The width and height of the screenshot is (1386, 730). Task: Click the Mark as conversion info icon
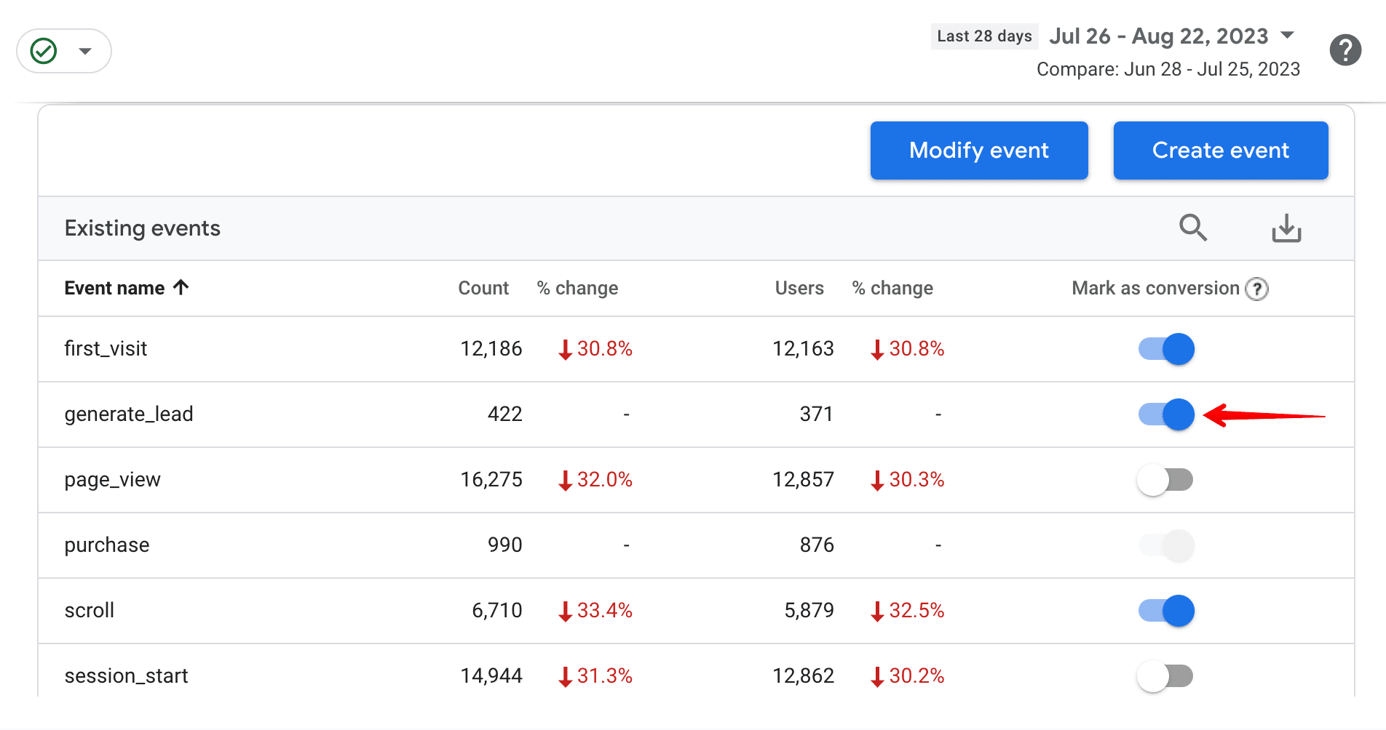pyautogui.click(x=1256, y=289)
